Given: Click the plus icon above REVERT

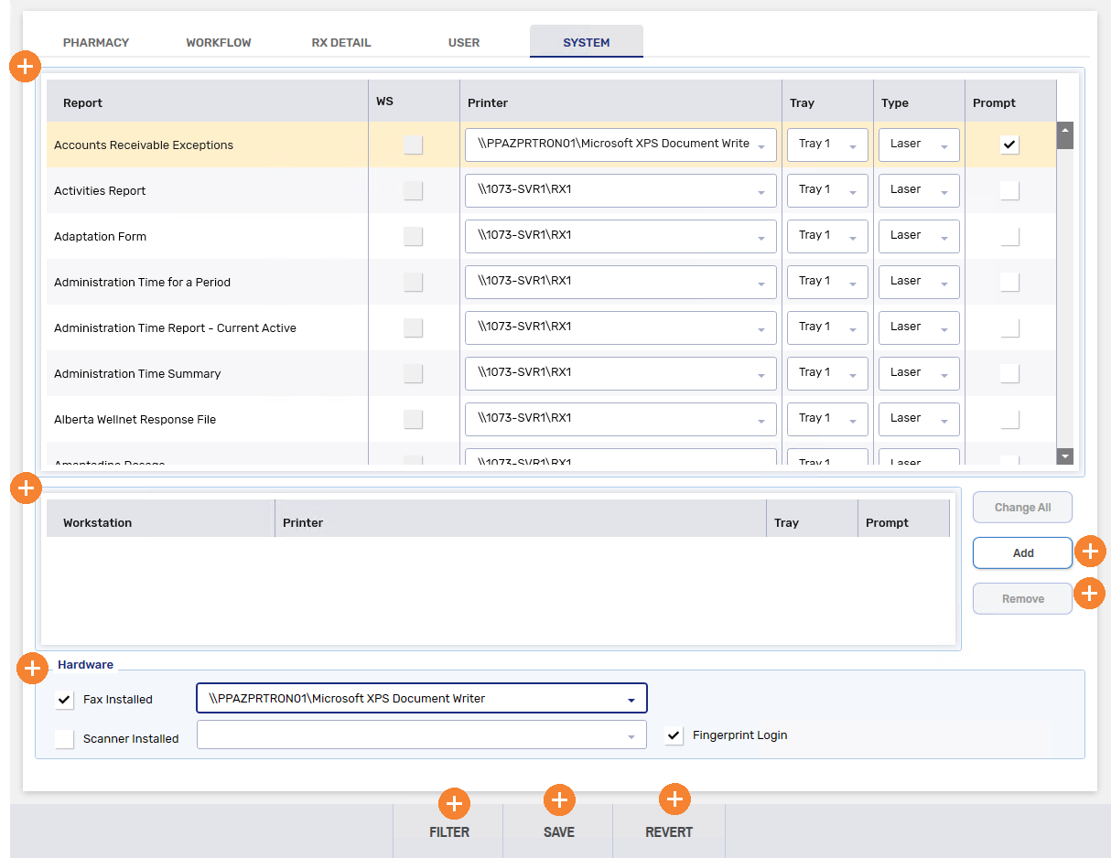Looking at the screenshot, I should tap(674, 799).
